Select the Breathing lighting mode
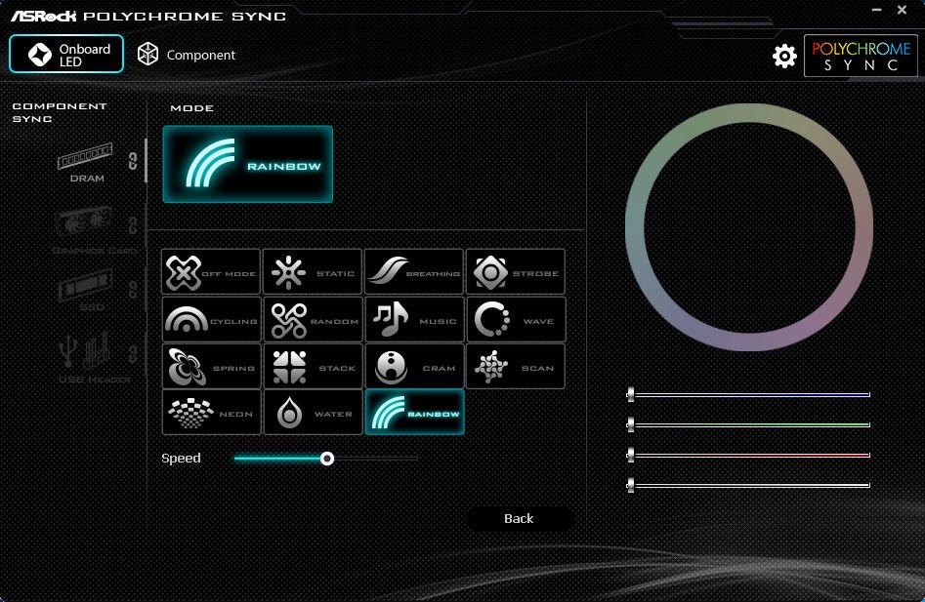Screen dimensions: 925x602 (413, 271)
